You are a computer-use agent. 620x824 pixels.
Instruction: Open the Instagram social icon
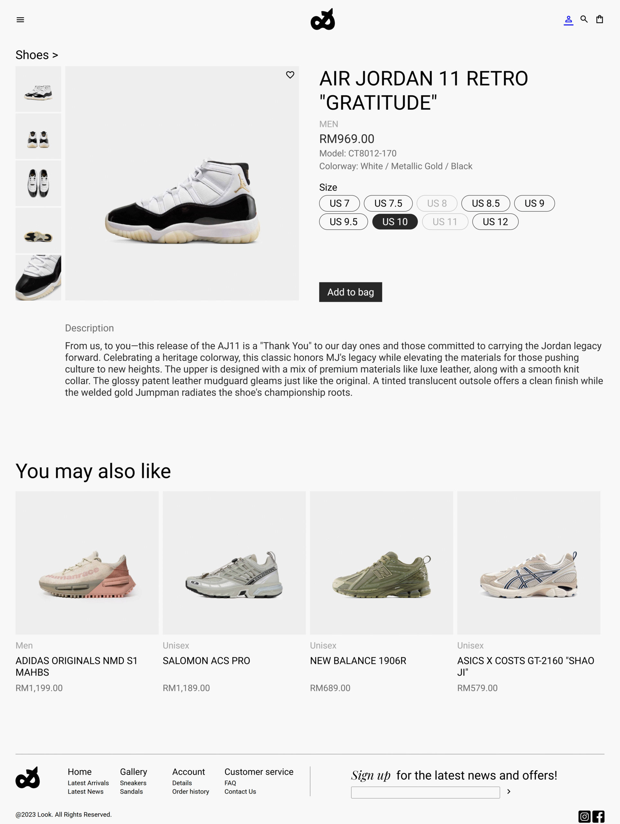(x=584, y=817)
